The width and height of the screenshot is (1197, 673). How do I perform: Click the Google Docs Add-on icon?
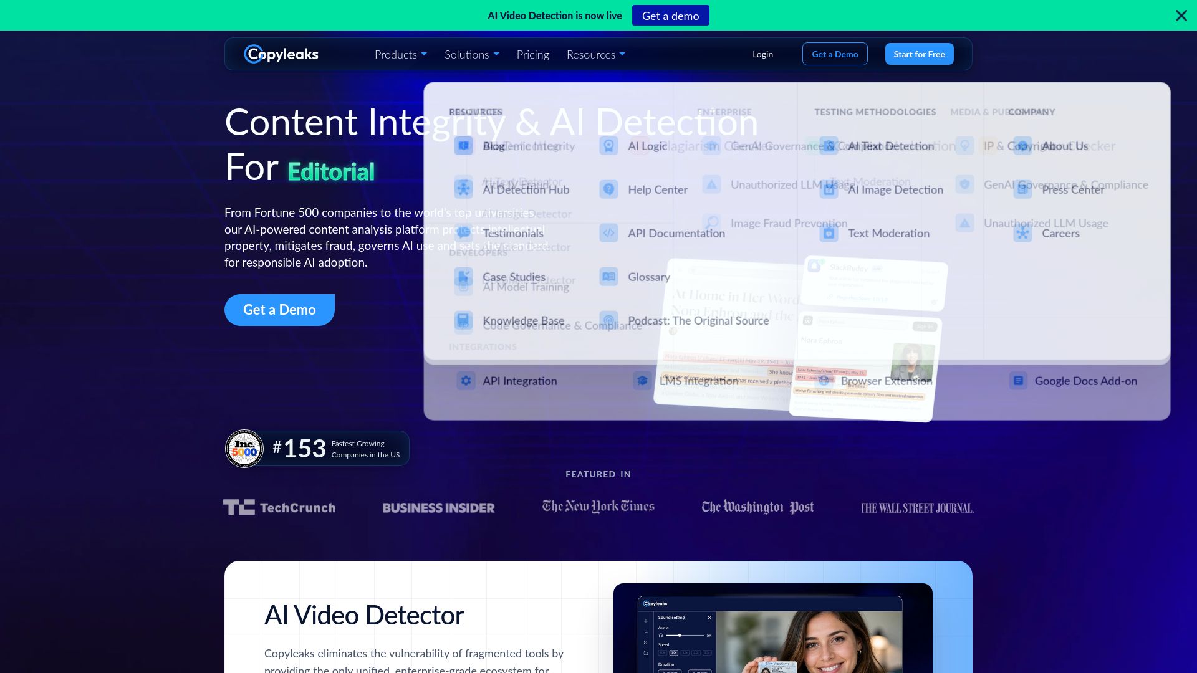[x=1018, y=381]
